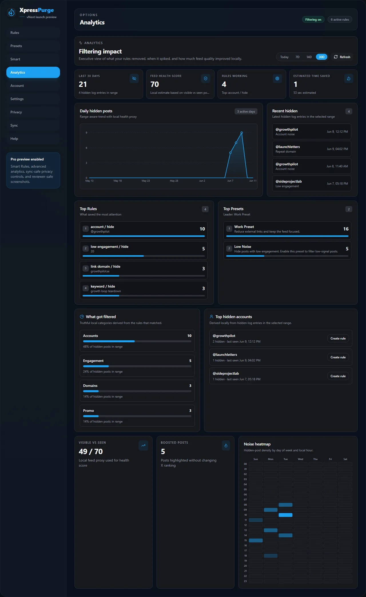Open the @launchletters Repeat domain recent entry

point(312,149)
